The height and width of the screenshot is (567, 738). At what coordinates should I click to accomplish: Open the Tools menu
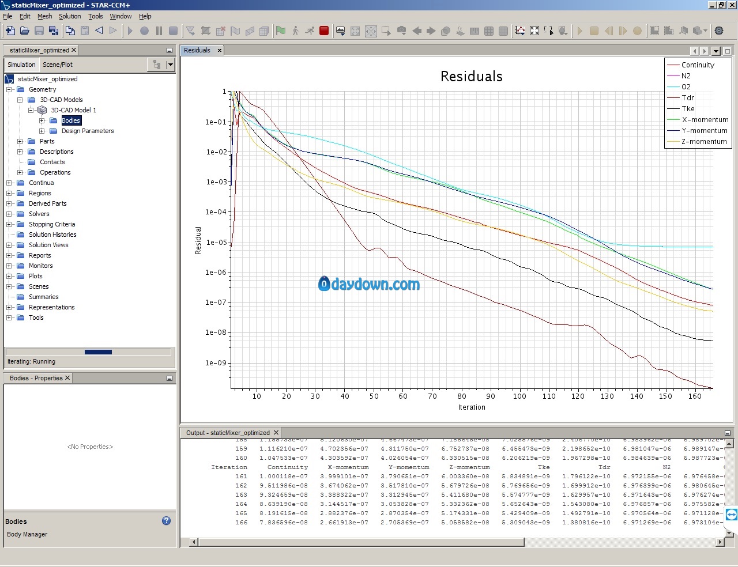point(96,16)
